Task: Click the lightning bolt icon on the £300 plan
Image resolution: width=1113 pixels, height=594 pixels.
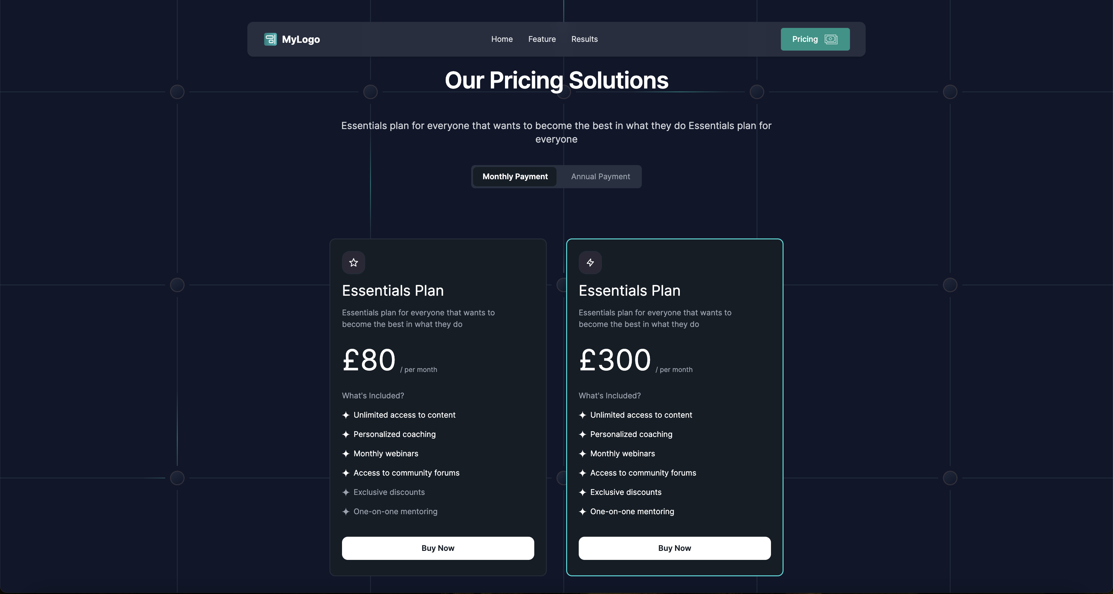Action: point(590,263)
